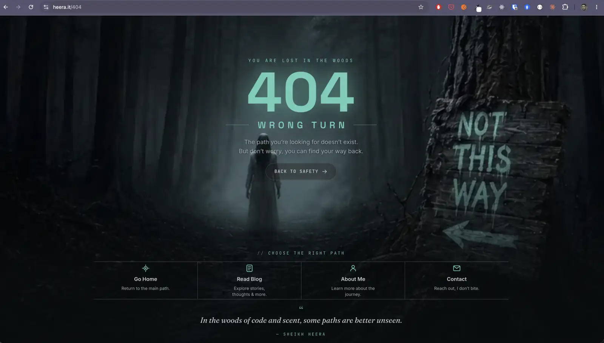Image resolution: width=604 pixels, height=343 pixels.
Task: Click 'Reach out, I don't bite.' text
Action: (x=456, y=288)
